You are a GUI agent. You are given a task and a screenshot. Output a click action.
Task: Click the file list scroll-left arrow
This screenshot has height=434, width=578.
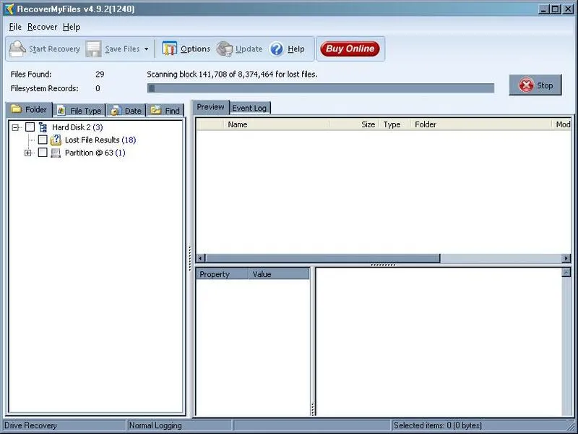pyautogui.click(x=201, y=258)
